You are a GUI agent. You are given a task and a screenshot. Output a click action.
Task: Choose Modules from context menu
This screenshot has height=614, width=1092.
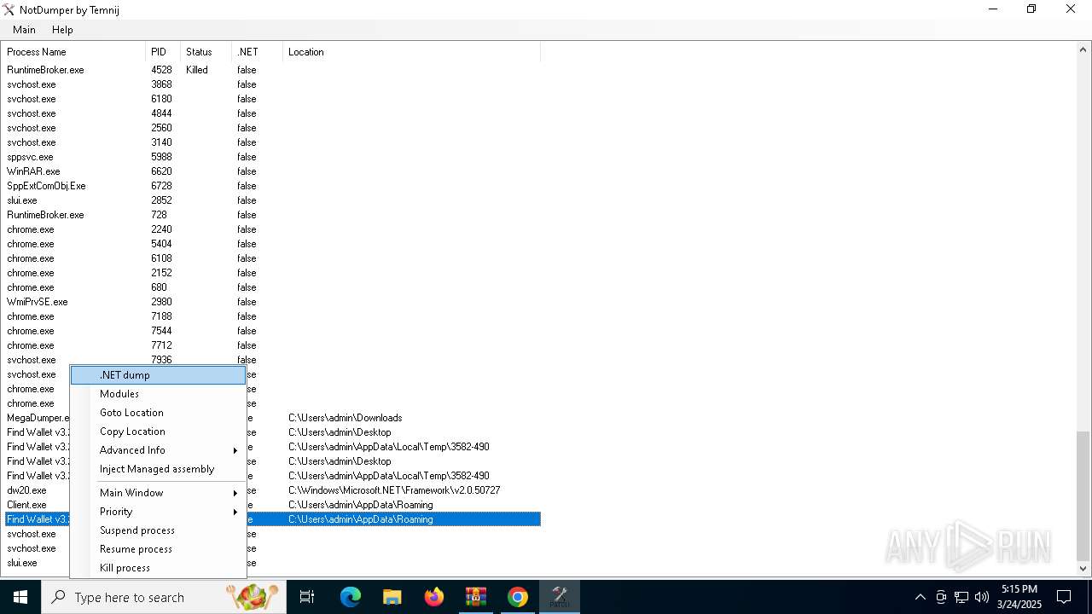coord(159,394)
